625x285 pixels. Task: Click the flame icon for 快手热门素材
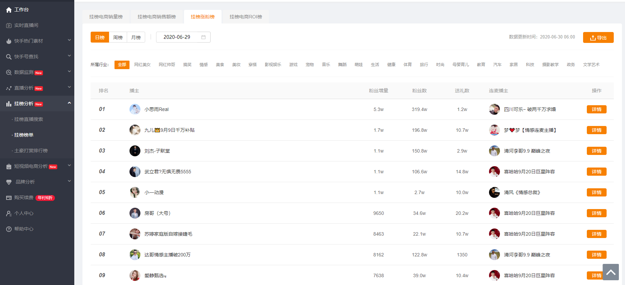(9, 41)
